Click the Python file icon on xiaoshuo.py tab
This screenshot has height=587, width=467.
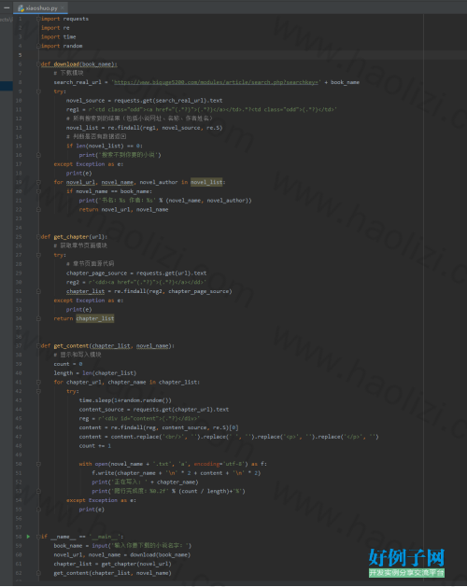tap(21, 7)
